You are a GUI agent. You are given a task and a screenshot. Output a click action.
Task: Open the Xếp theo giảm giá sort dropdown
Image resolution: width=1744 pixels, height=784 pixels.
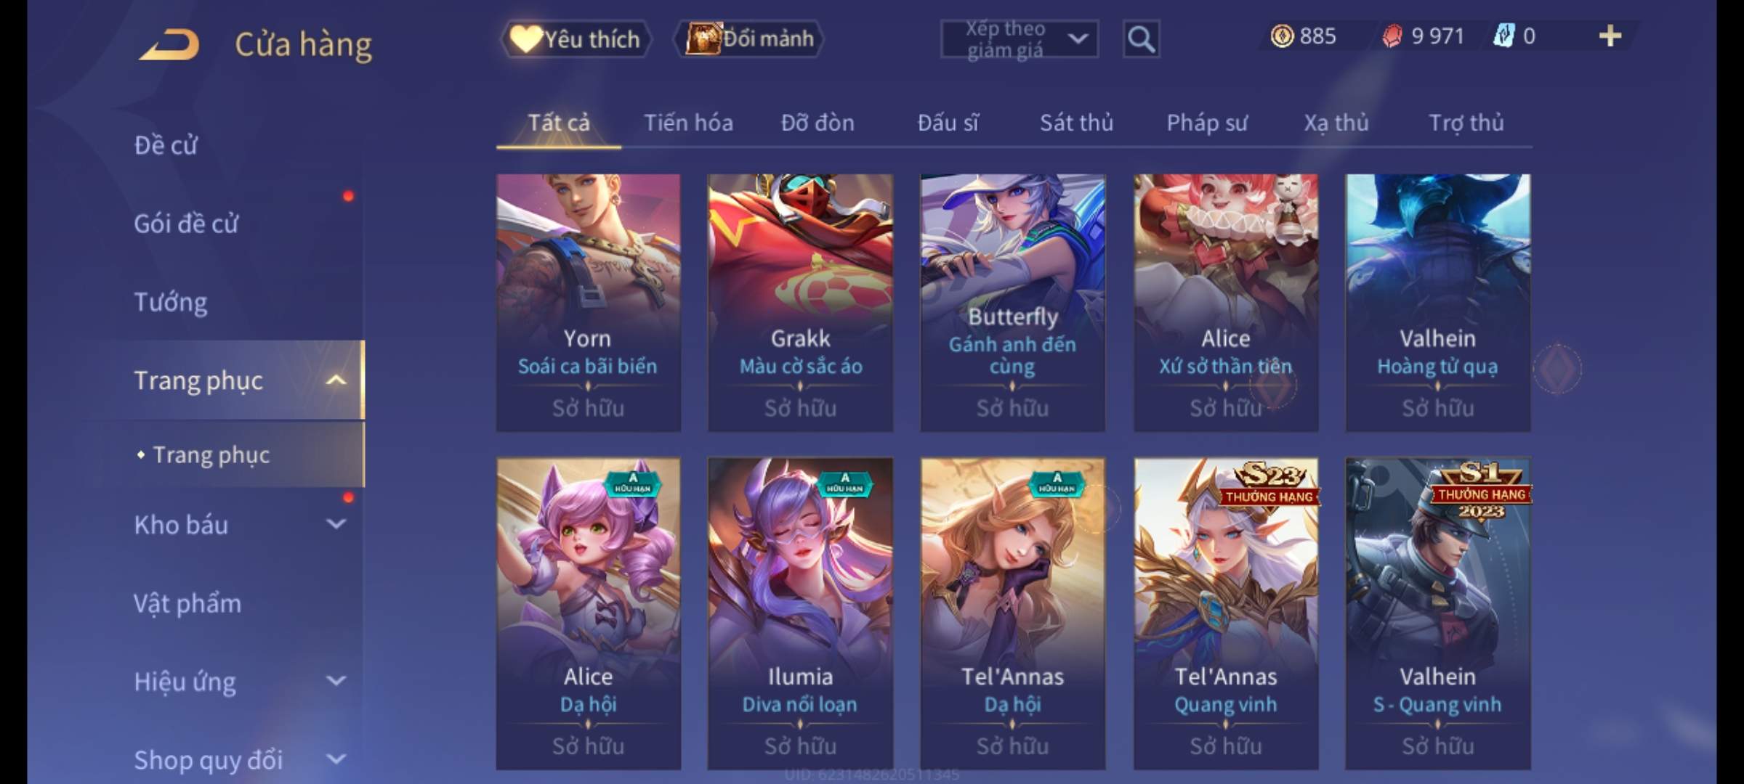(1020, 38)
